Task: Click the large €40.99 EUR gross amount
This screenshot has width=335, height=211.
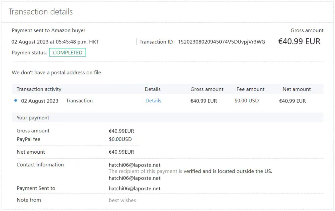Action: tap(299, 41)
